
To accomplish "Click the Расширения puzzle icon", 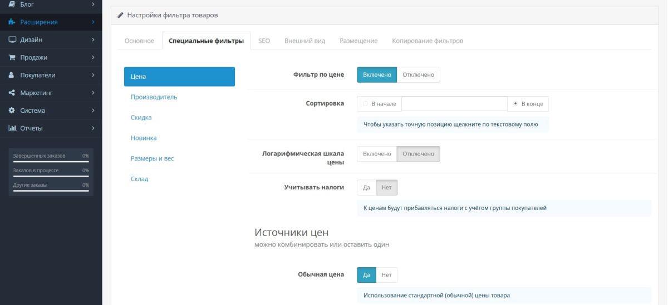I will point(12,22).
